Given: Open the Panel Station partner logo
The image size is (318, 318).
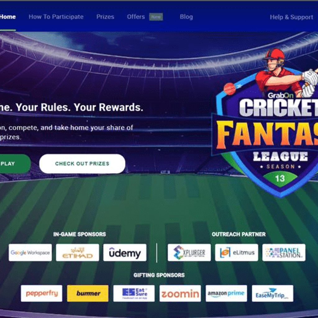Looking at the screenshot, I should pyautogui.click(x=284, y=252).
